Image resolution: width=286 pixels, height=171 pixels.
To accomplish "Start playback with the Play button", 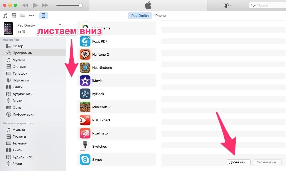I will point(35,5).
